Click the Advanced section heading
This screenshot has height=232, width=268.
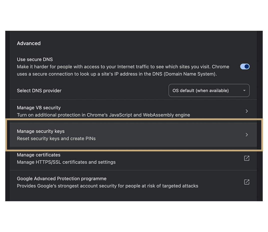point(29,43)
